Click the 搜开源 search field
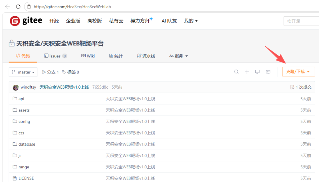The height and width of the screenshot is (182, 319). 301,21
